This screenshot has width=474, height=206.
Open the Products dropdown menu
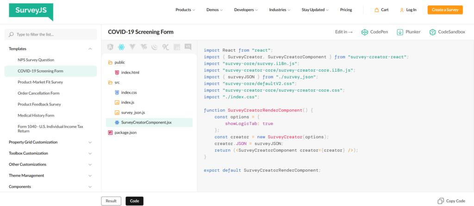pyautogui.click(x=185, y=10)
